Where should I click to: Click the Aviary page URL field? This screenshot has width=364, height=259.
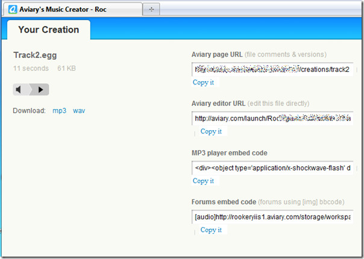click(272, 69)
